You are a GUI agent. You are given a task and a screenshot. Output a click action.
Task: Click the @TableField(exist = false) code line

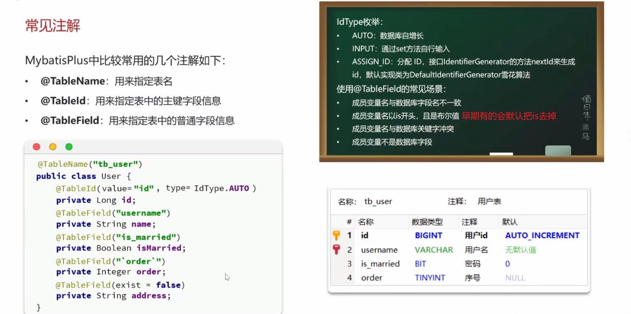click(120, 285)
